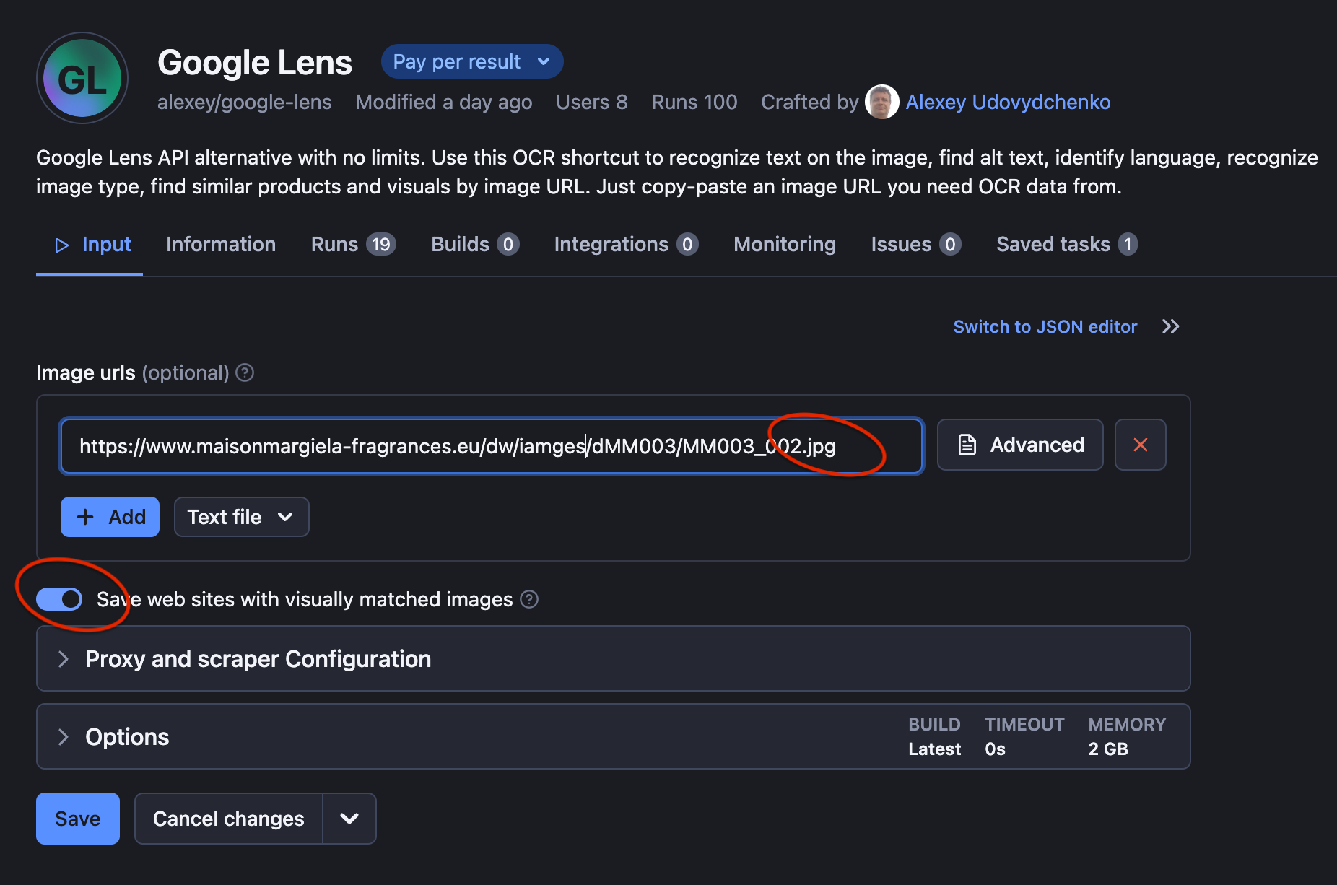Open the Text file dropdown
Screen dimensions: 1337x885
tap(241, 517)
